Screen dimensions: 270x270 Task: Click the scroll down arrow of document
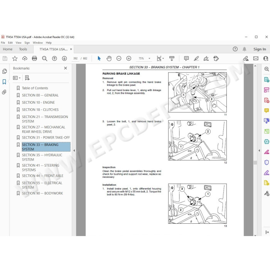click(255, 235)
